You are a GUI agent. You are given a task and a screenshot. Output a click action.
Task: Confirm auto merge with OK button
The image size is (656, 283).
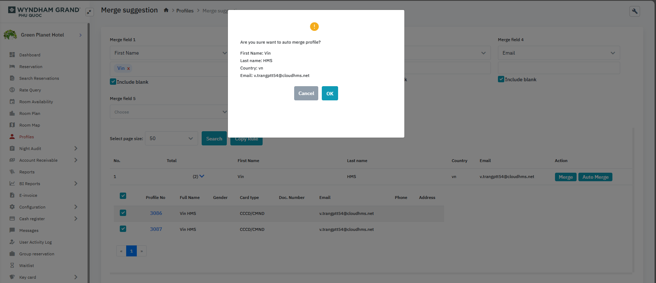[x=330, y=93]
